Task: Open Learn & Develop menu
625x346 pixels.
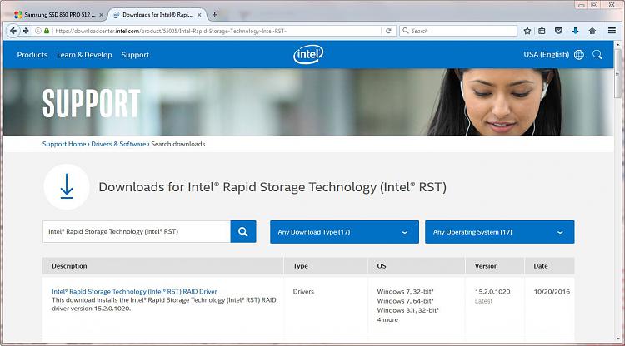Action: point(84,55)
